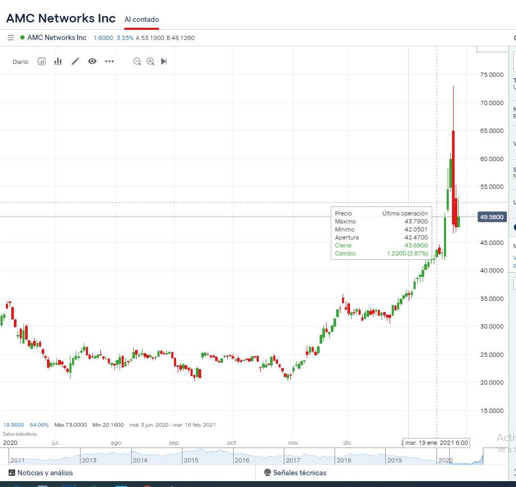Select the pencil drawing tool
Image resolution: width=516 pixels, height=487 pixels.
pyautogui.click(x=75, y=61)
